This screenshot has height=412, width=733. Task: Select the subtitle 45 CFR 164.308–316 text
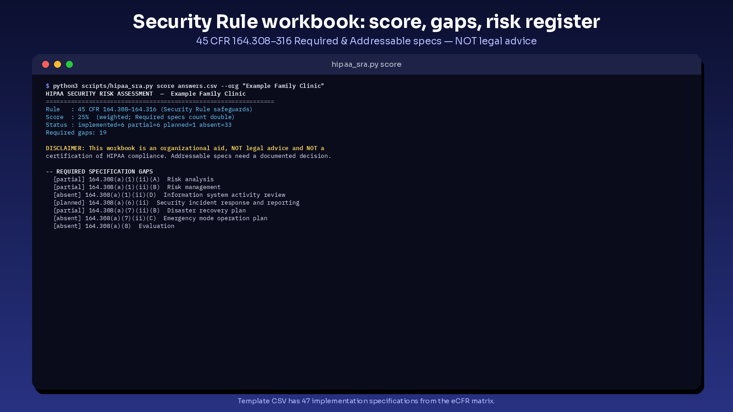(366, 41)
